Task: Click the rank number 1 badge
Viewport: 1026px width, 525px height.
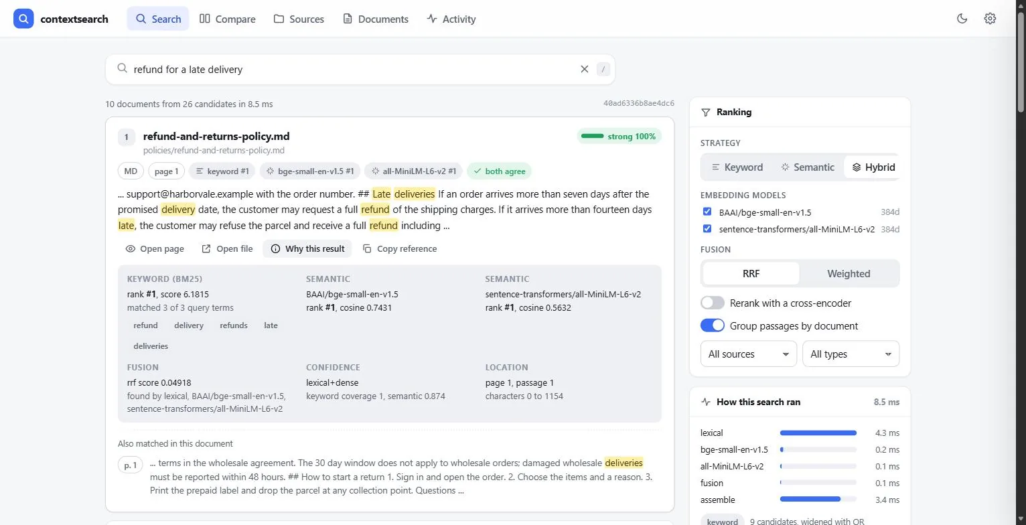Action: (127, 137)
